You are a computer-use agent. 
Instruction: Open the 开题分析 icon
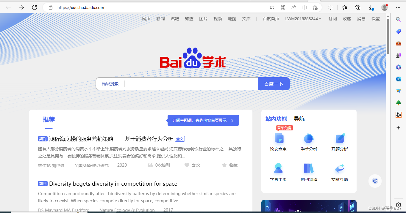click(340, 138)
